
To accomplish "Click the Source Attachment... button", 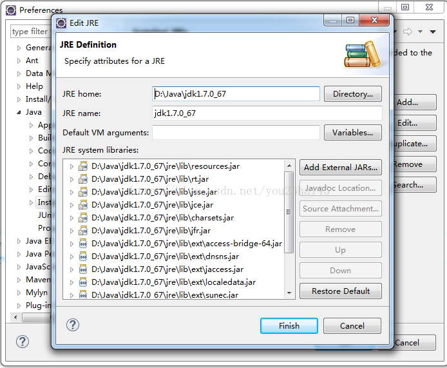I will pyautogui.click(x=340, y=209).
